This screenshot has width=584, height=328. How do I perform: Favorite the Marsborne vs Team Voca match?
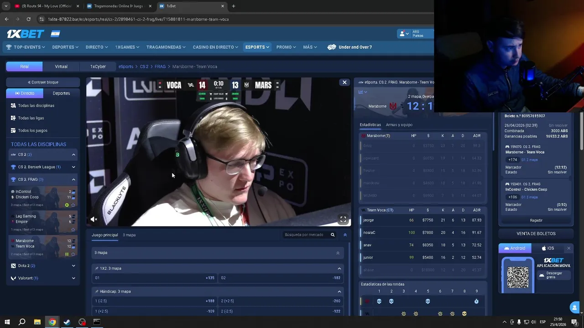[73, 254]
